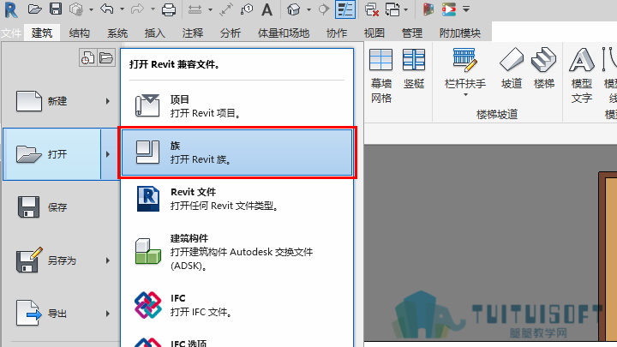Click the Print icon in top toolbar

pyautogui.click(x=169, y=9)
